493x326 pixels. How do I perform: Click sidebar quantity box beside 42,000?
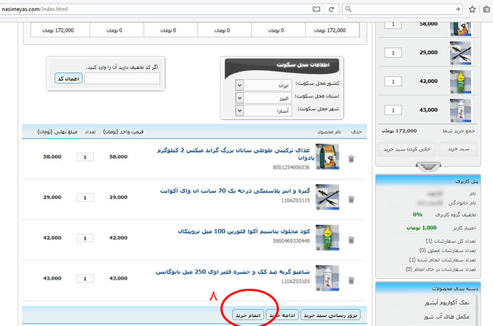393,81
